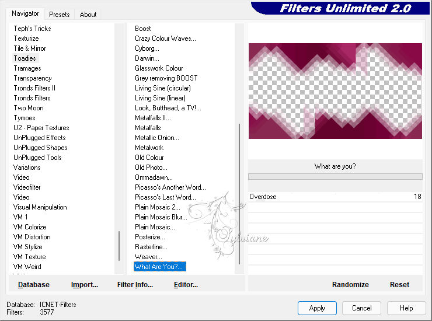The image size is (432, 321).
Task: Select the Transparency category
Action: [33, 78]
